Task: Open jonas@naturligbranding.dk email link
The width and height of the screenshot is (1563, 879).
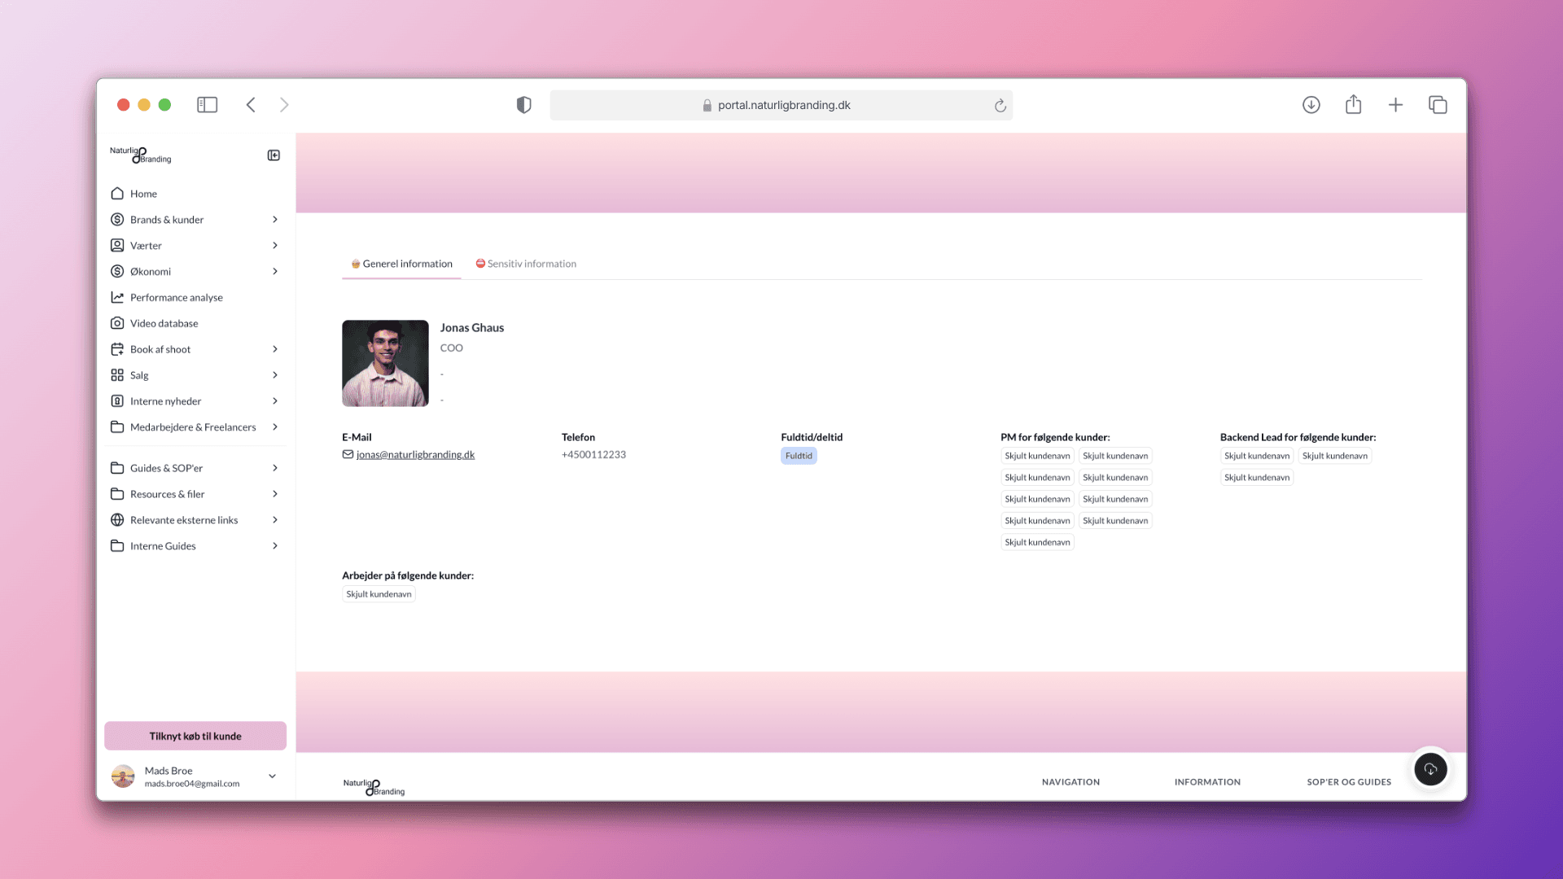Action: [x=415, y=455]
